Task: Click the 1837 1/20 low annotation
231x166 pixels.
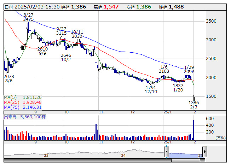Action: pos(178,88)
